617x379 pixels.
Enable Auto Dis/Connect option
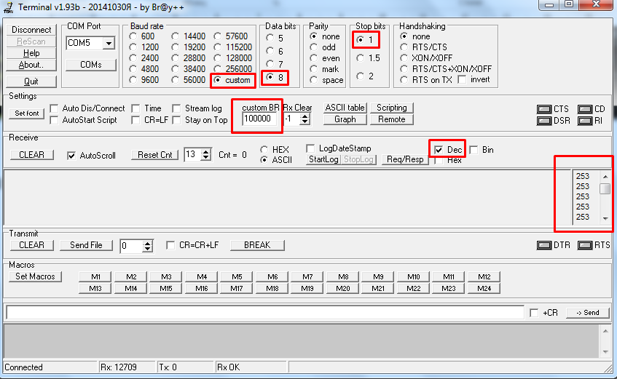55,108
